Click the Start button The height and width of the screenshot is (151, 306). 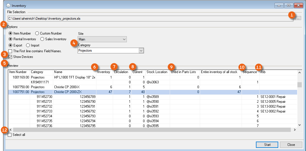[267, 145]
